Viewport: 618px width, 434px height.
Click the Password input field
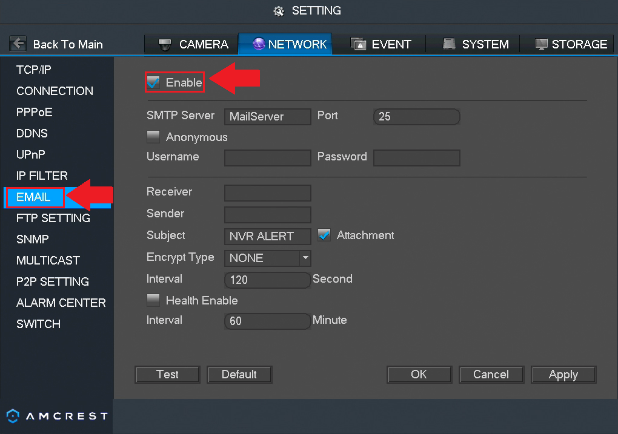click(x=417, y=157)
